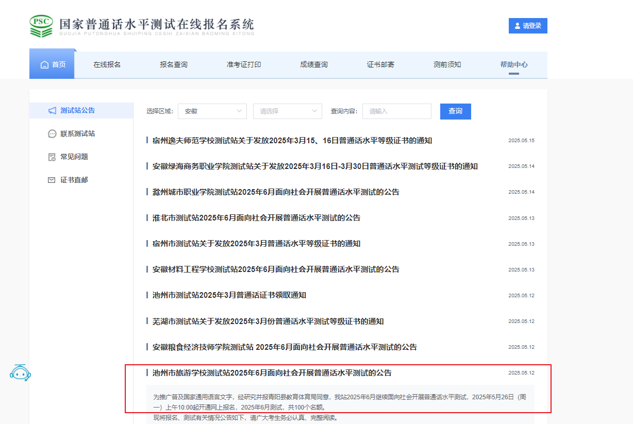Click date 2025.05.12 on 池州市旅游学校 row
This screenshot has width=633, height=424.
[x=521, y=373]
